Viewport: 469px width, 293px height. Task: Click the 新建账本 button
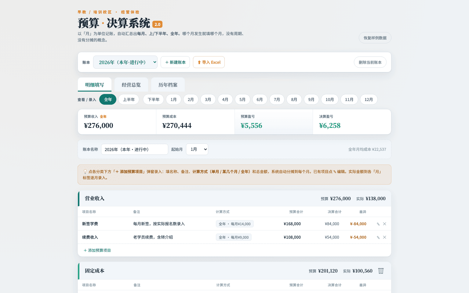[x=175, y=62]
